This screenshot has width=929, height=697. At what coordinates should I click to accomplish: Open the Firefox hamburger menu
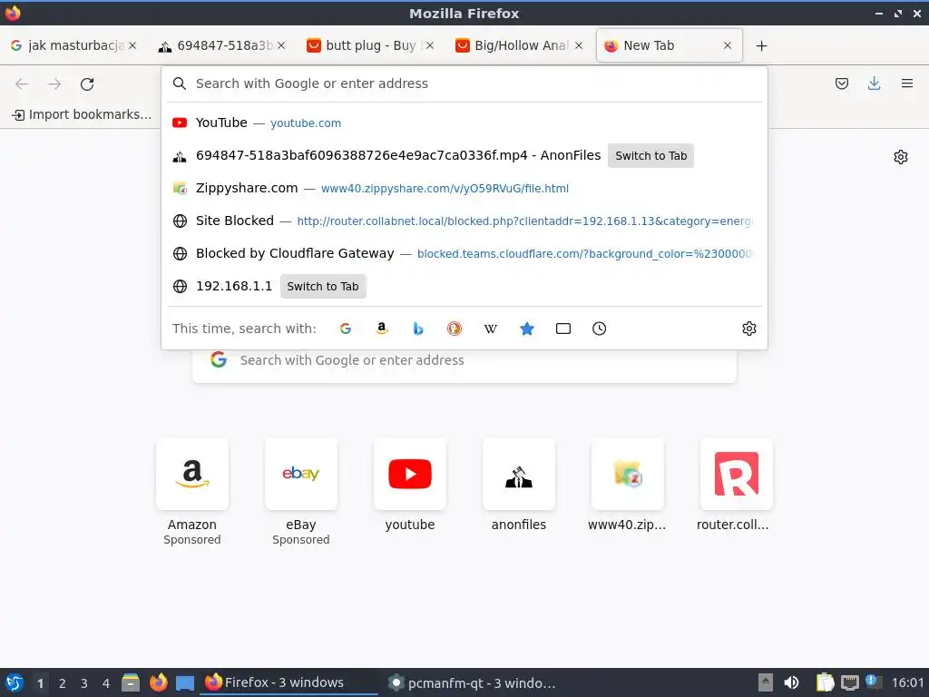coord(907,83)
